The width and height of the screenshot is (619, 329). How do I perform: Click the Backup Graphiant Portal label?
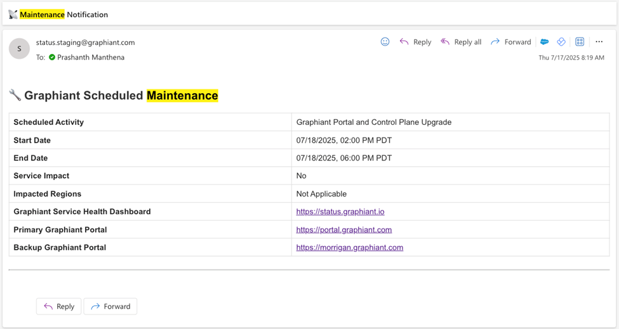coord(60,247)
